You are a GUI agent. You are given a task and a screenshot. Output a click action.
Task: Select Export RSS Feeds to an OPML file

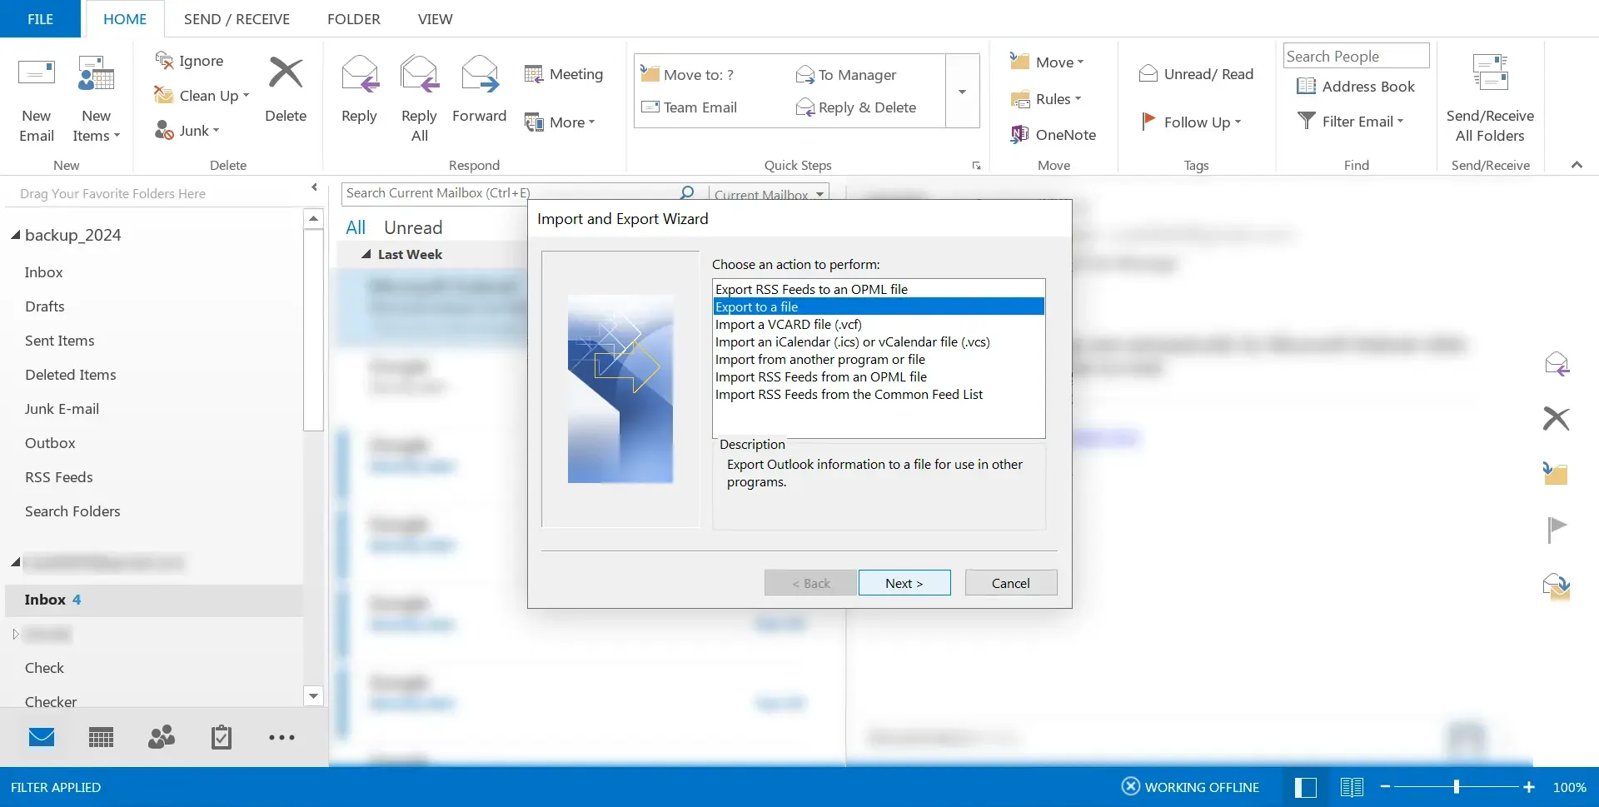click(879, 289)
